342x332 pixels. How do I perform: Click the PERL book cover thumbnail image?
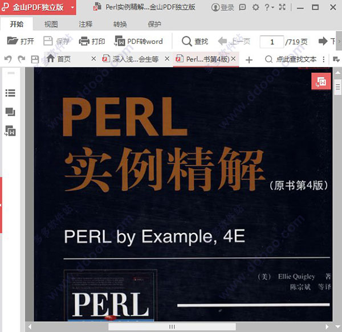coord(111,296)
